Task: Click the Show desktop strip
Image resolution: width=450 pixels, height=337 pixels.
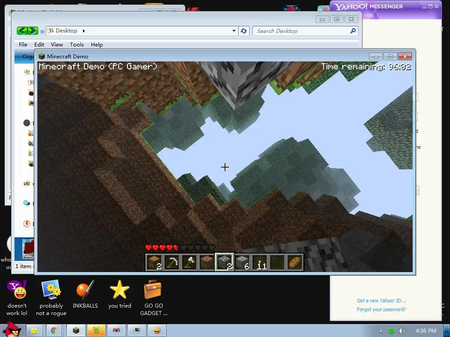Action: coord(446,331)
